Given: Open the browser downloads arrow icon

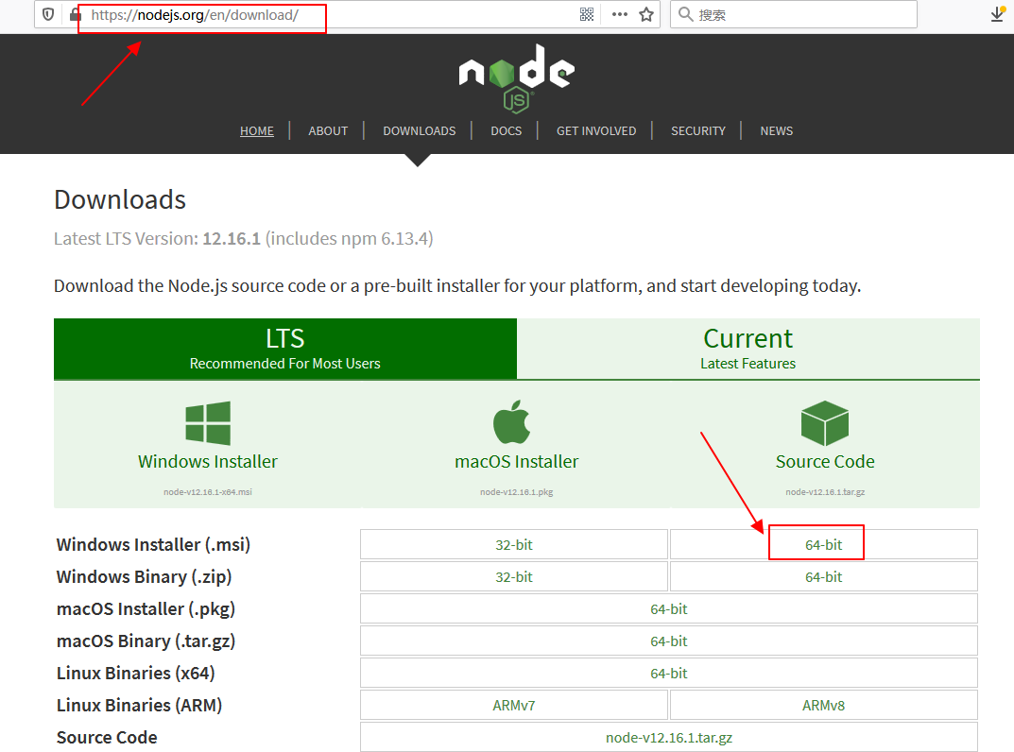Looking at the screenshot, I should (995, 15).
